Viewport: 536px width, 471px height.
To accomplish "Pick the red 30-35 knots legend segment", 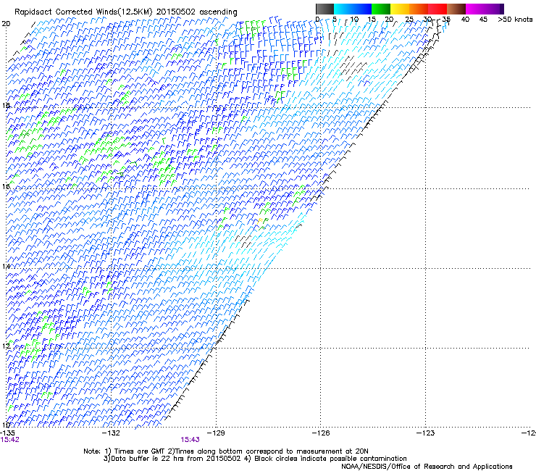I will tap(437, 9).
